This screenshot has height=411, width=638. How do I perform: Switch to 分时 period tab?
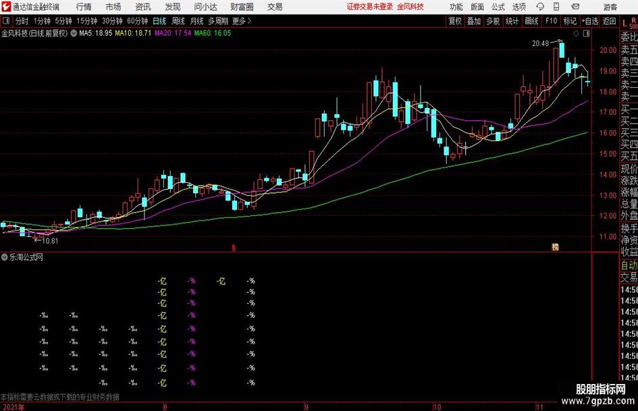tap(22, 21)
